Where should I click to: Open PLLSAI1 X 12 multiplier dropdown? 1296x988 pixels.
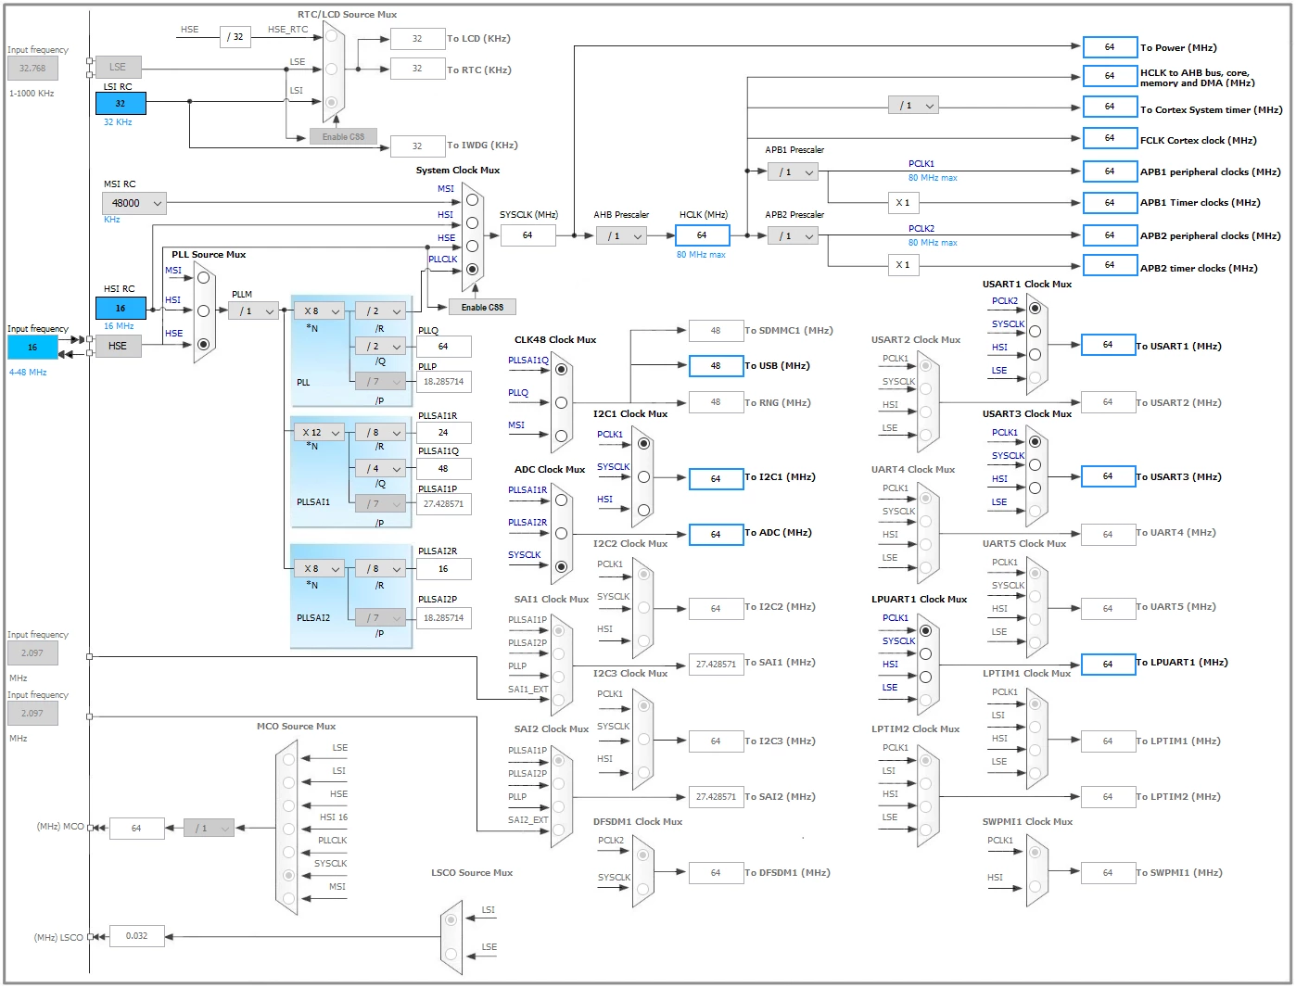coord(320,433)
